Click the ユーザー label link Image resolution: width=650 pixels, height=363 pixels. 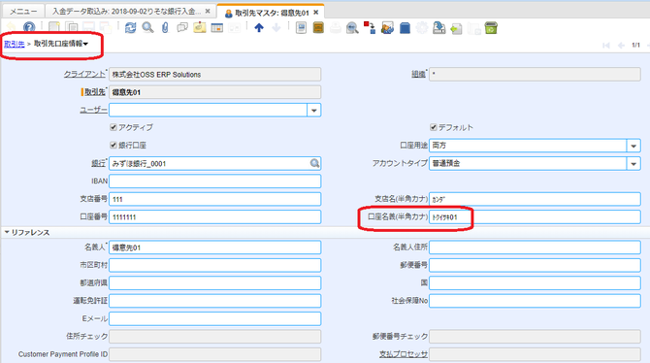pyautogui.click(x=93, y=110)
